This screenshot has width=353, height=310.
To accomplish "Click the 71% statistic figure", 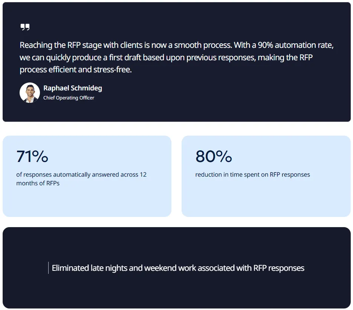I will (x=32, y=156).
